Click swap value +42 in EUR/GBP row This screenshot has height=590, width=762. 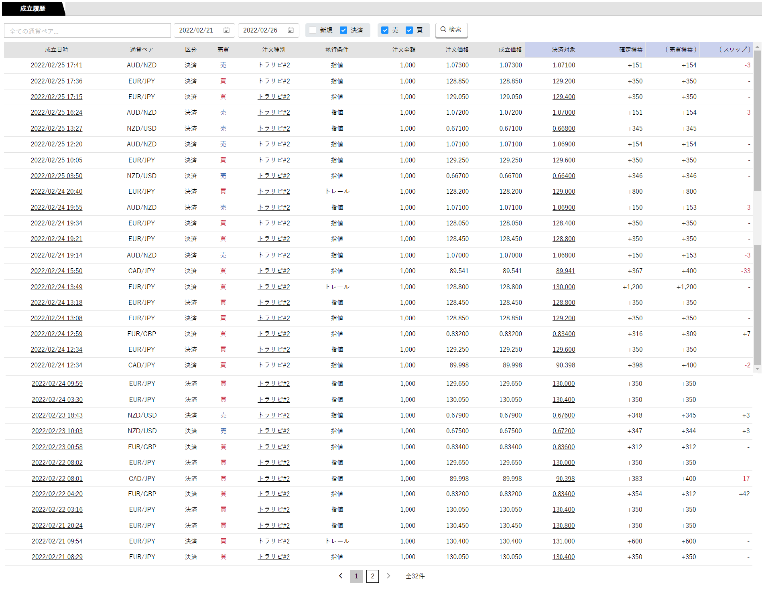[x=744, y=494]
